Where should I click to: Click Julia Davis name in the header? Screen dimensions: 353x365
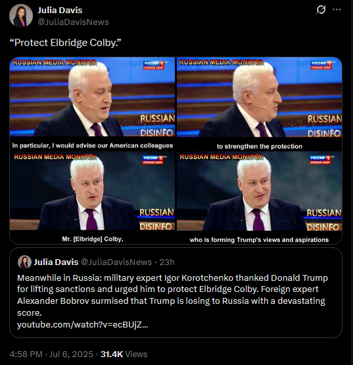(x=60, y=11)
